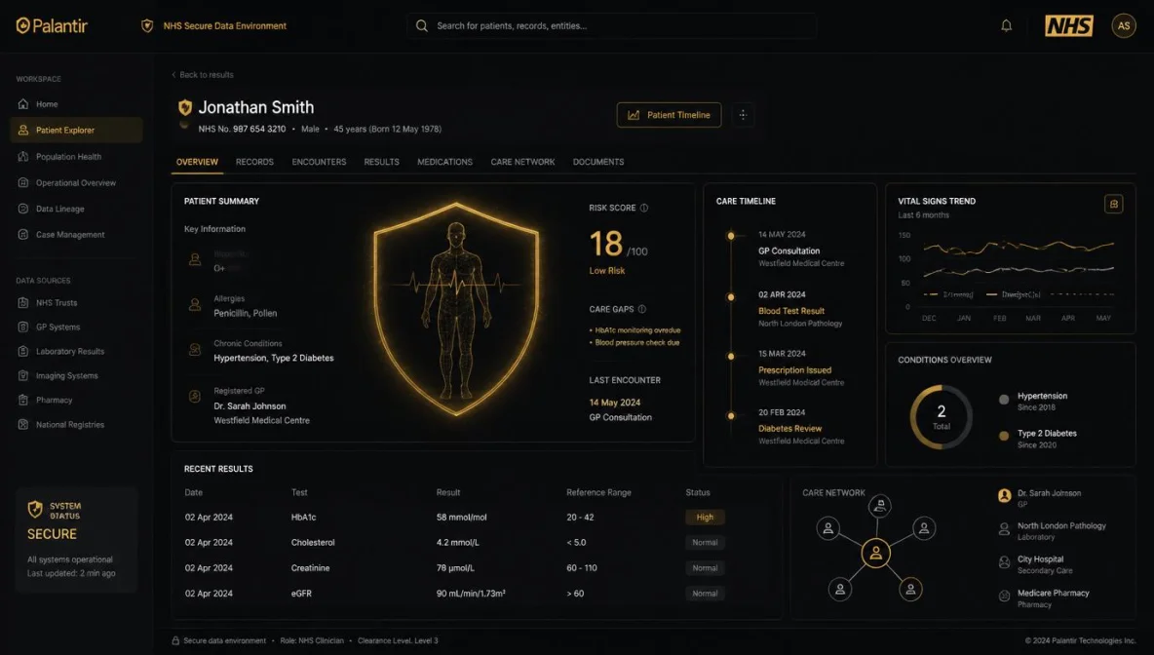Click the NHS Secure Data Environment shield icon
The width and height of the screenshot is (1154, 655).
pos(147,25)
